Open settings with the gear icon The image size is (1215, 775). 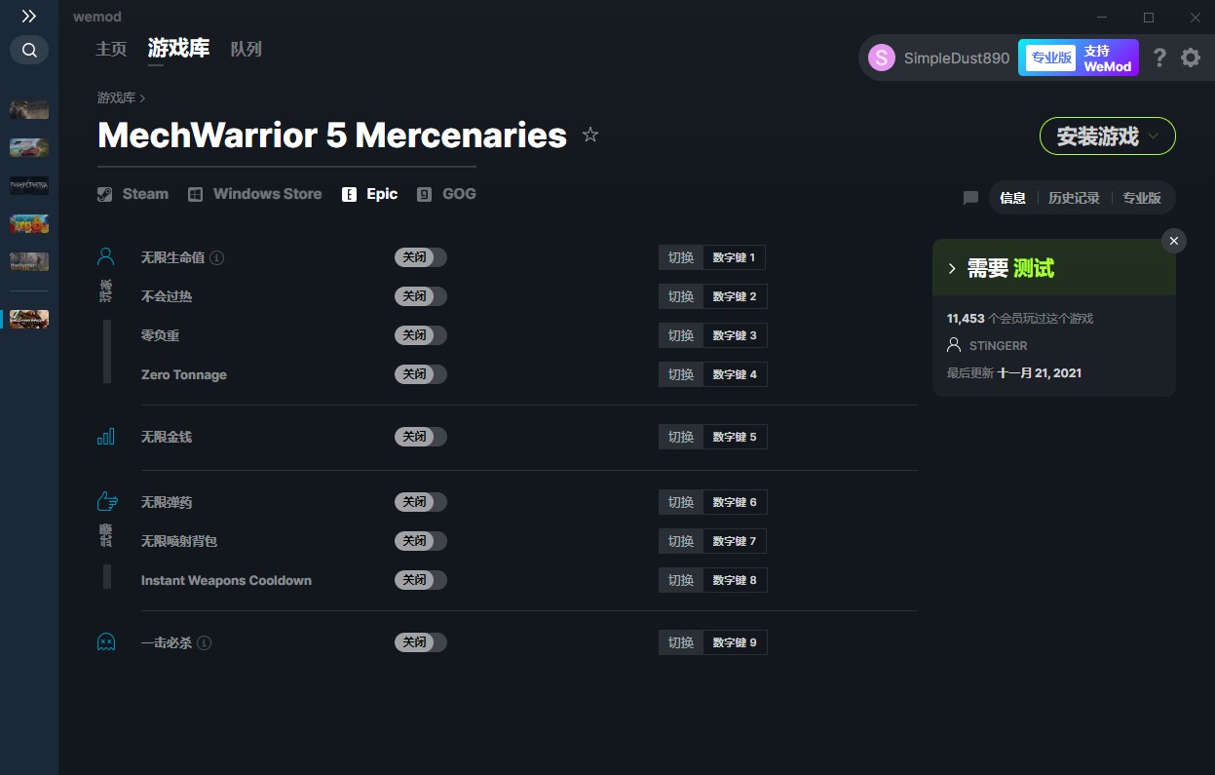1191,58
